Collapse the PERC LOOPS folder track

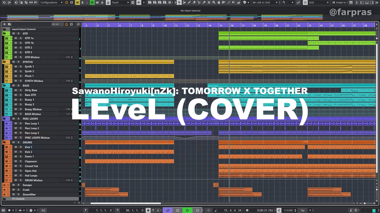pos(5,119)
